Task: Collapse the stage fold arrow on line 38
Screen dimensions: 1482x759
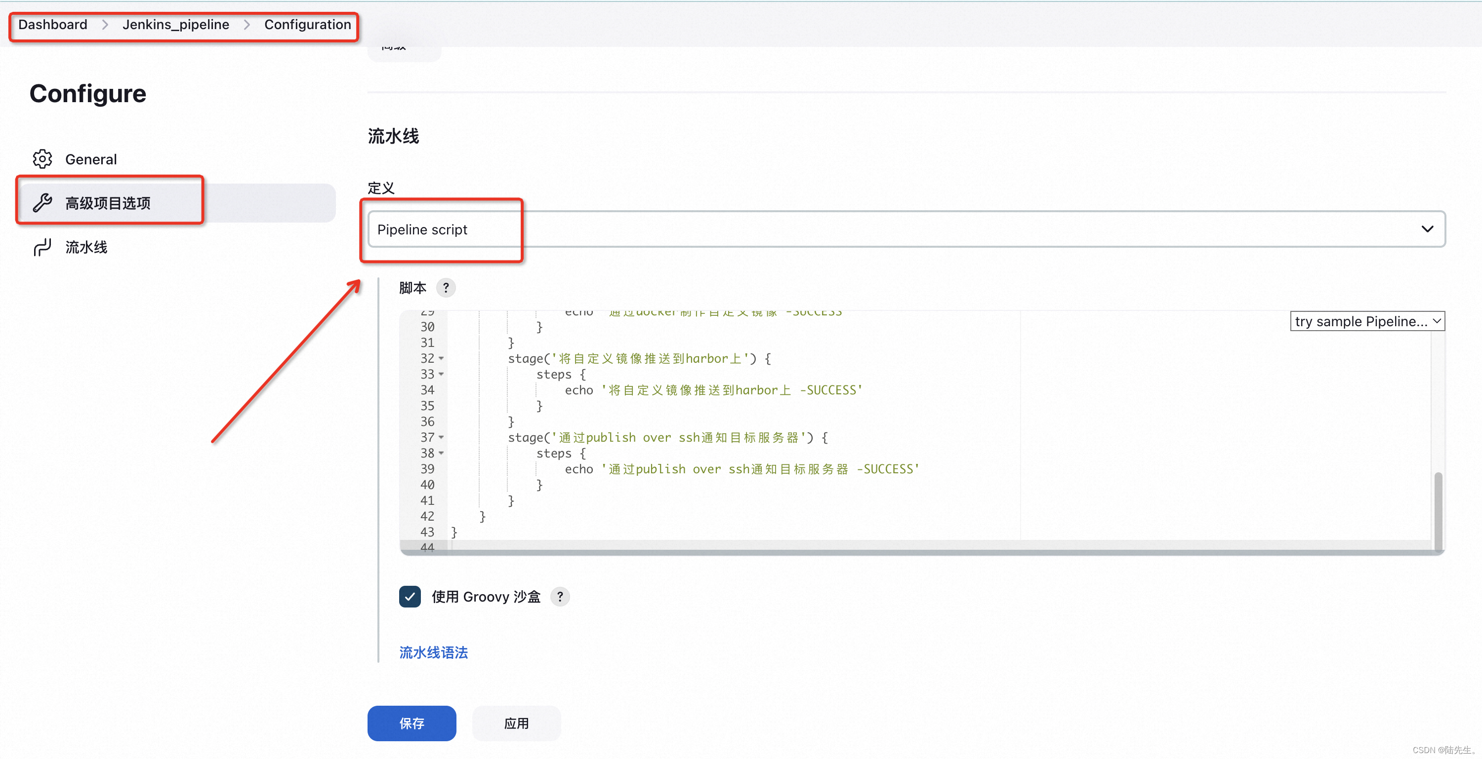Action: pos(441,454)
